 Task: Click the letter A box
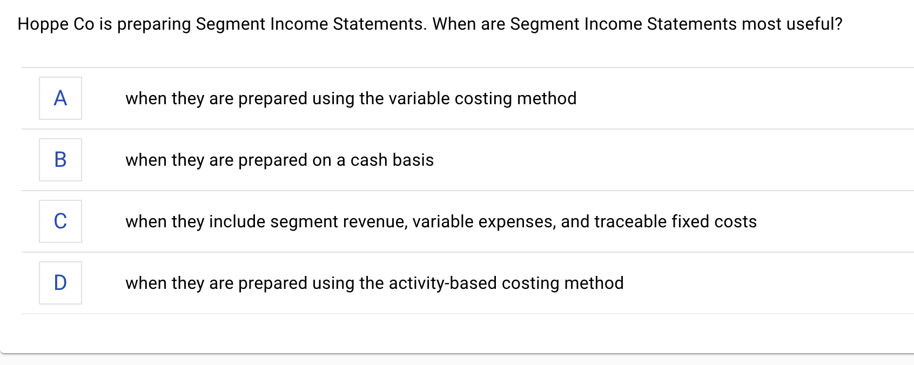pos(60,98)
